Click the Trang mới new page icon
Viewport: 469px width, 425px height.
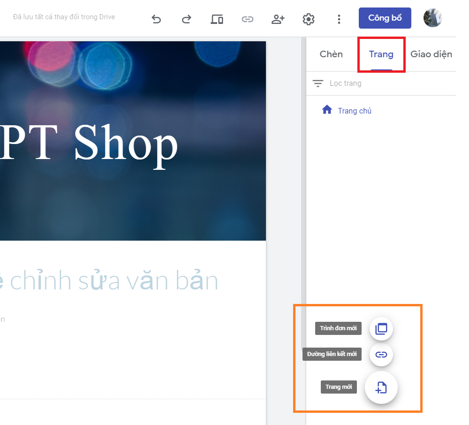381,387
